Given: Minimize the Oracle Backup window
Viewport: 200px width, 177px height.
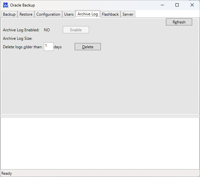Looking at the screenshot, I should click(162, 5).
